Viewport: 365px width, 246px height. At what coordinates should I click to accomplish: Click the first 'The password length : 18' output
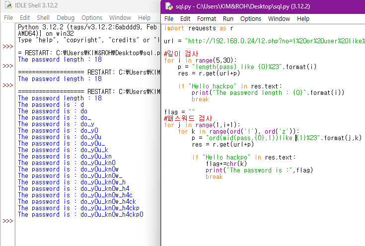pyautogui.click(x=60, y=60)
